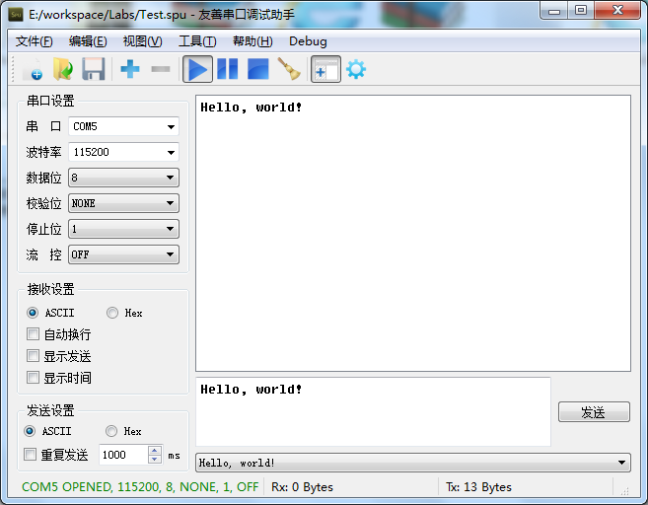Open the 串口 COM5 dropdown
Viewport: 648px width, 505px height.
tap(123, 126)
